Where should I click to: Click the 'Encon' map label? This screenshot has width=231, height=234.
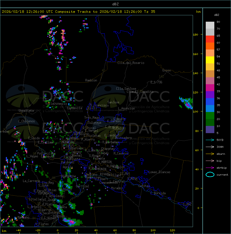tap(167, 70)
